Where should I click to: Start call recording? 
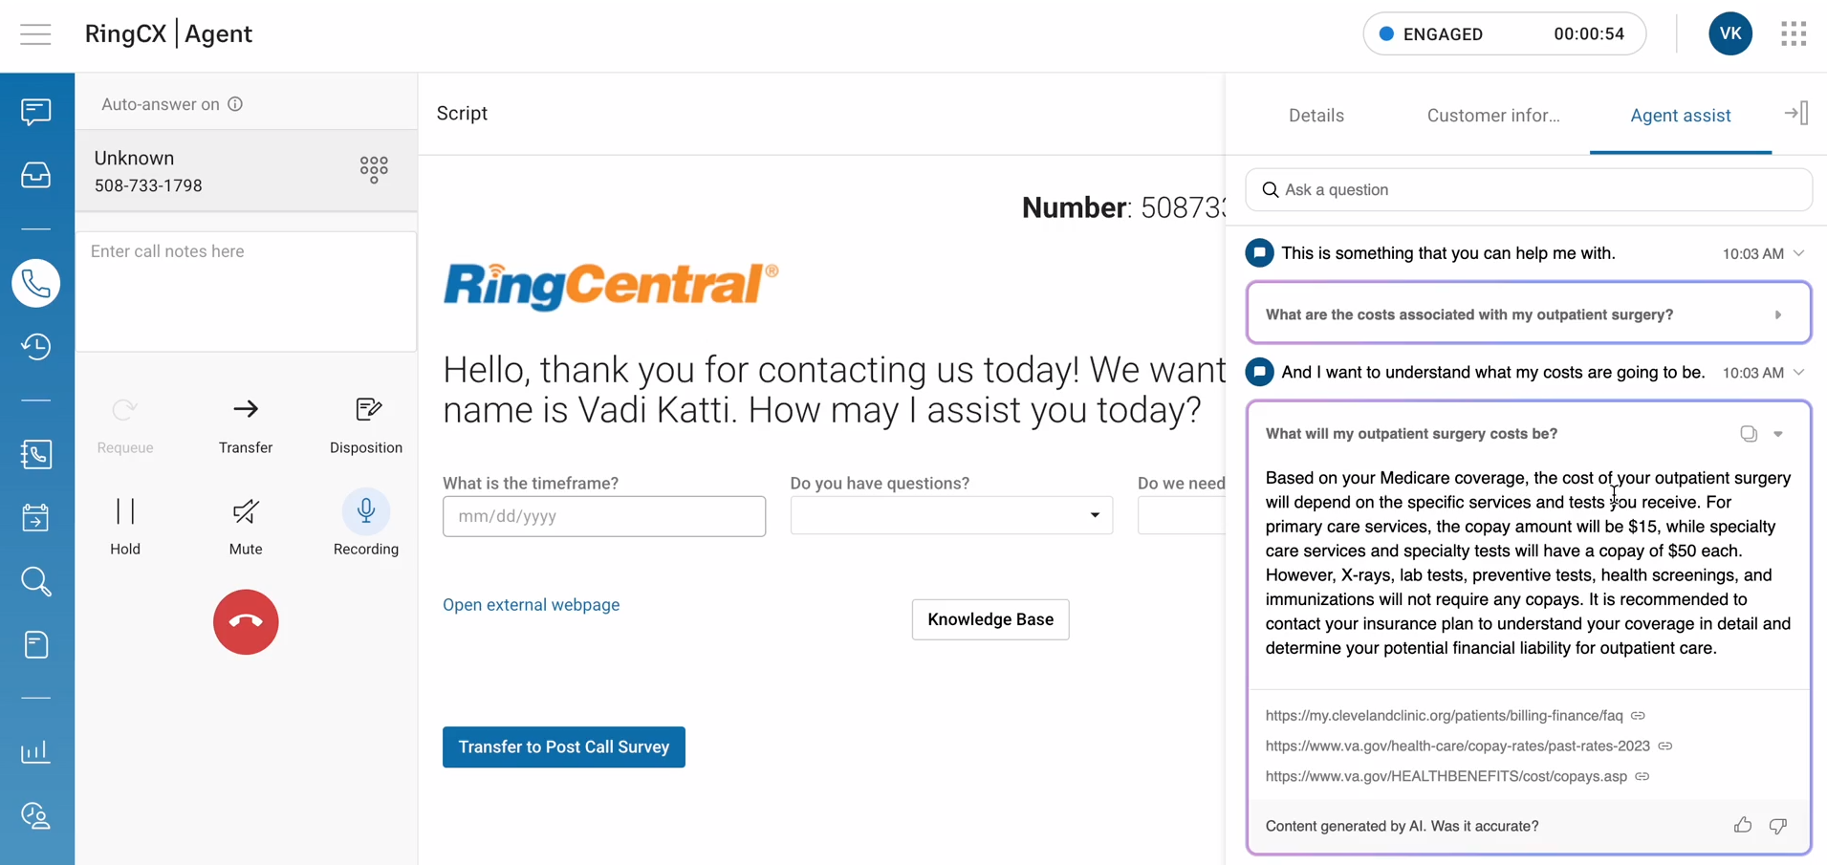pos(365,511)
